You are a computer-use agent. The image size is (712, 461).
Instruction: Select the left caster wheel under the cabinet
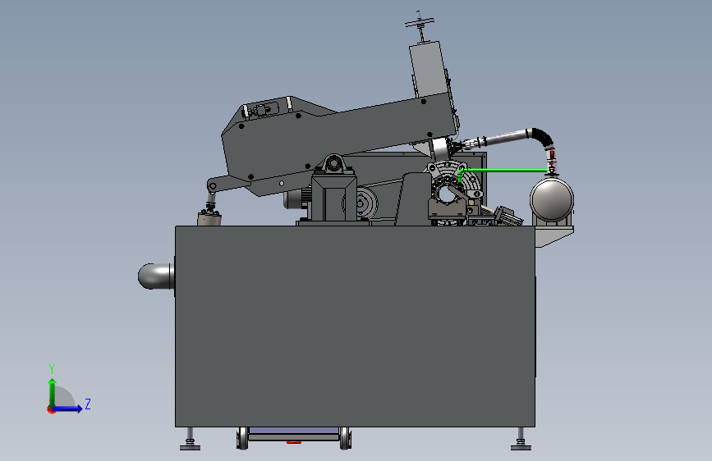click(x=242, y=438)
